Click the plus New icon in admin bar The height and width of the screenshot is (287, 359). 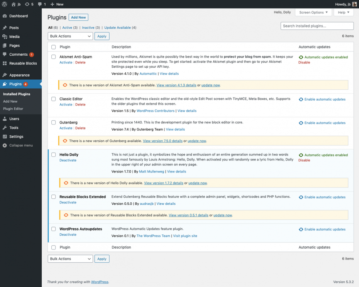(x=52, y=4)
